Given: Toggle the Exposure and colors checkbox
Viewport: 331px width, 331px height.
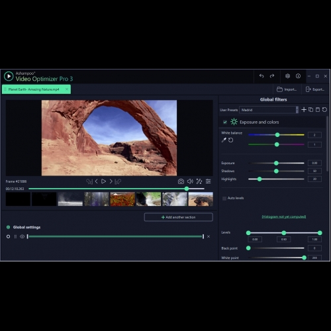Looking at the screenshot, I should pyautogui.click(x=225, y=122).
